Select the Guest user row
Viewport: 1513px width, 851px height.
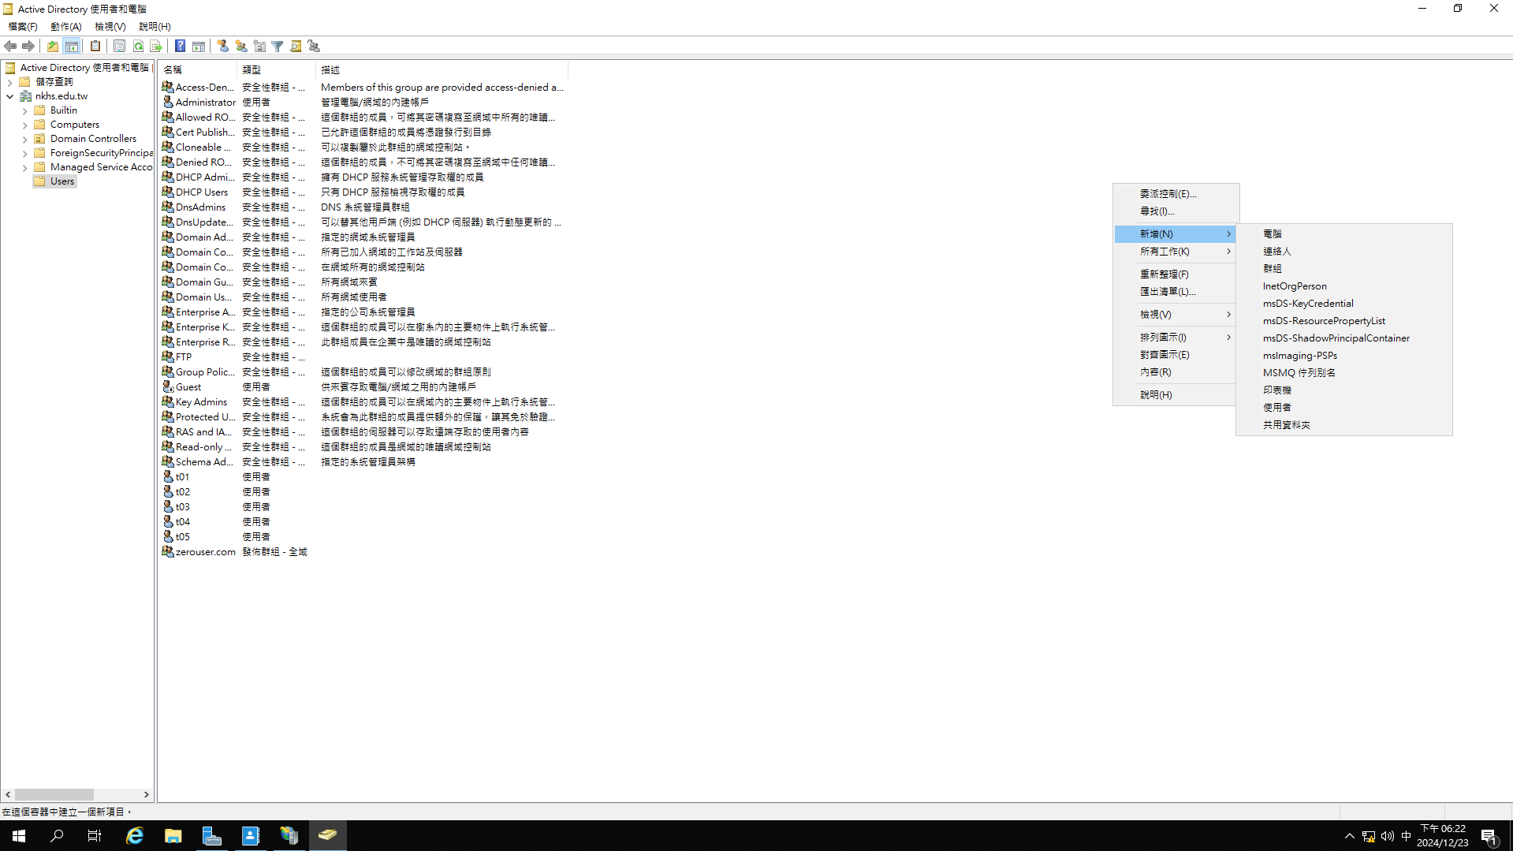click(x=363, y=387)
